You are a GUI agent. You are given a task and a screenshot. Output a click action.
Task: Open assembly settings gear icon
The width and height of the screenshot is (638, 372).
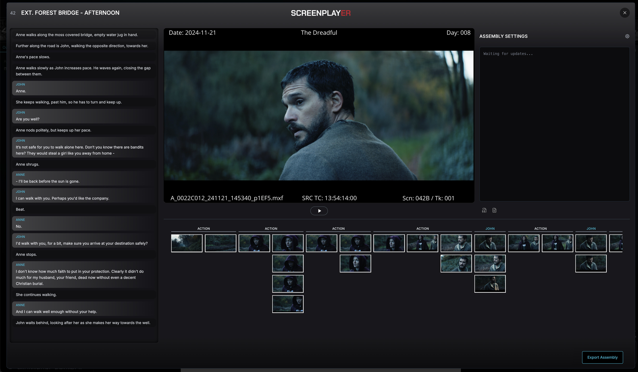tap(627, 36)
